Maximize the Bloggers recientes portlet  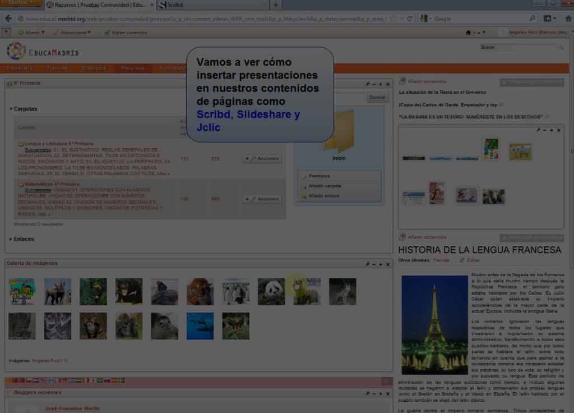[381, 393]
